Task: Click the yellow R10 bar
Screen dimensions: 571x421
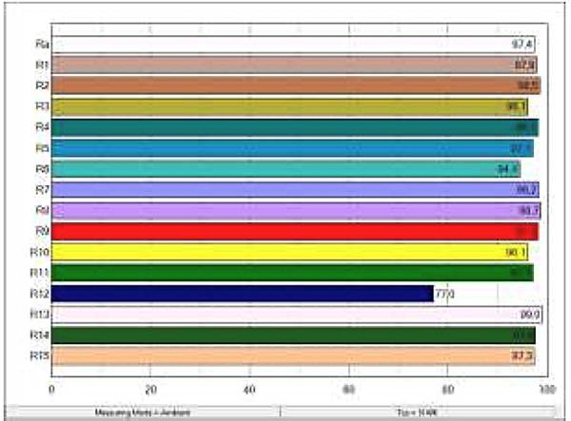Action: (x=285, y=252)
